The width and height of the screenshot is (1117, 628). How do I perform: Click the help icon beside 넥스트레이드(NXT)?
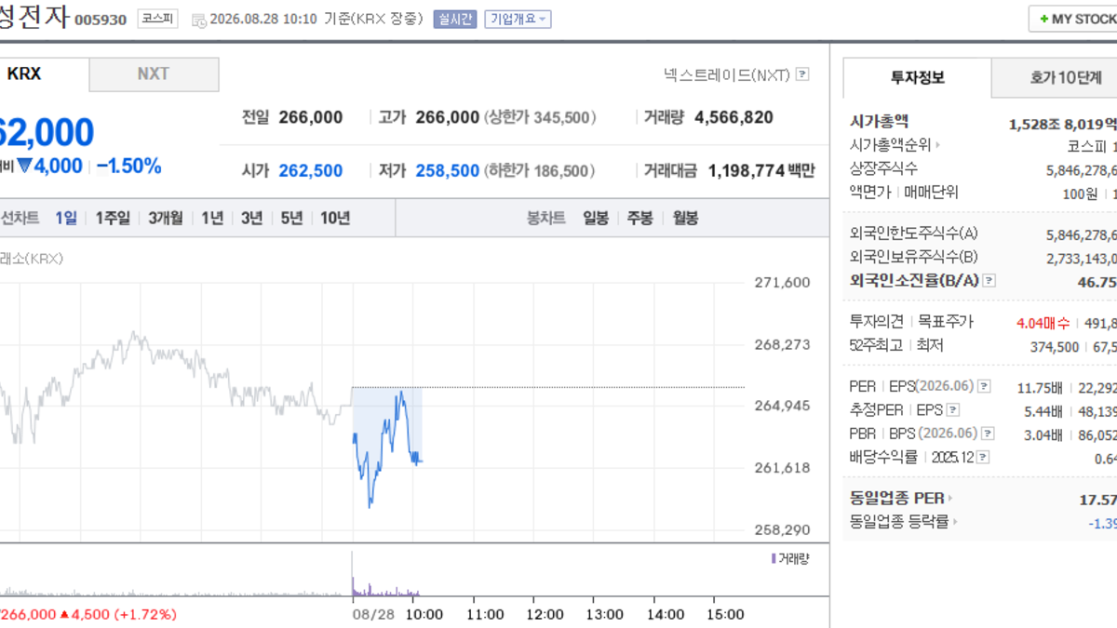802,75
